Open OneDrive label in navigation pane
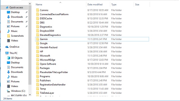This screenshot has width=180, height=101. [14, 47]
